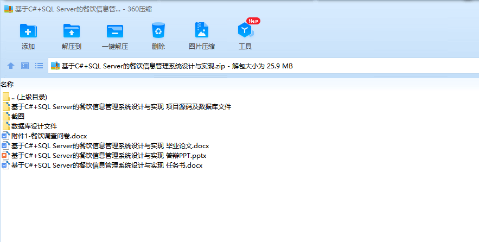Click the folder icon of 项目源码及数据库文件
The height and width of the screenshot is (242, 479).
click(x=6, y=106)
